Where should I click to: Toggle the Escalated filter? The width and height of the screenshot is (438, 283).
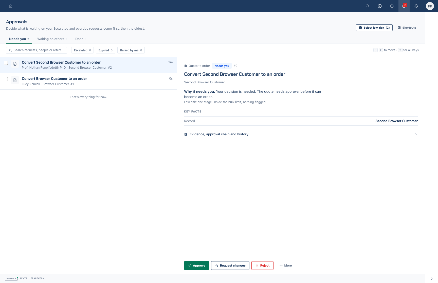[x=82, y=50]
